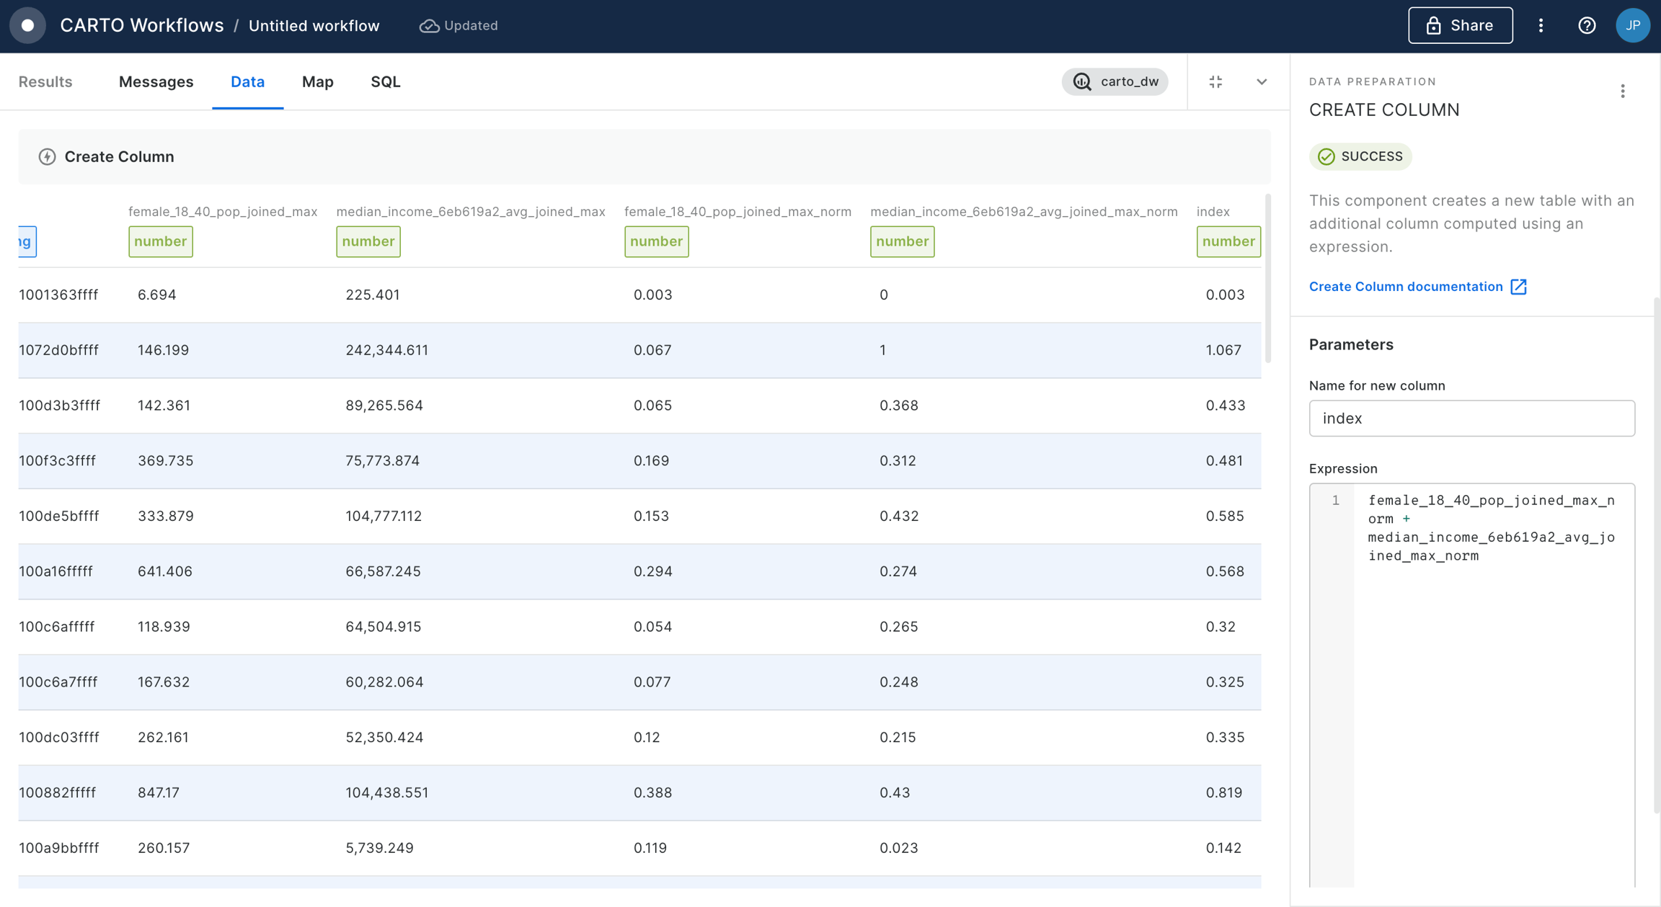
Task: Open the help question mark icon
Action: [1586, 26]
